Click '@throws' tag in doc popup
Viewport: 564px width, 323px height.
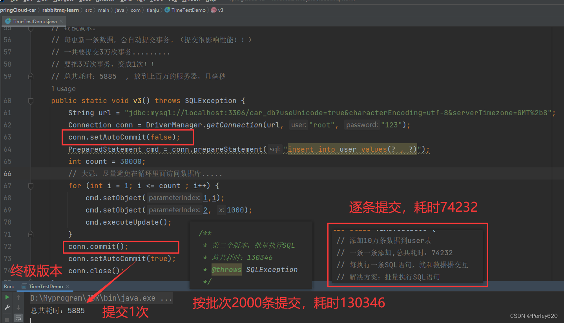pos(226,270)
